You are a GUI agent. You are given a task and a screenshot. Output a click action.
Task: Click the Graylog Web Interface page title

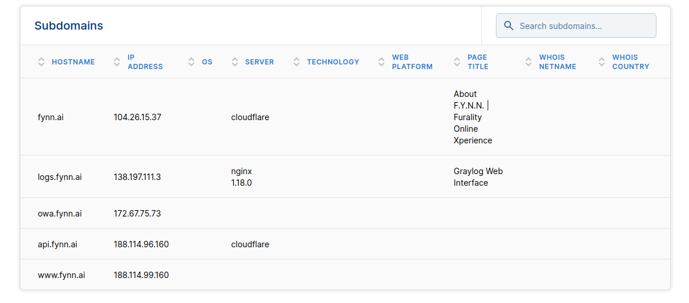pos(478,177)
